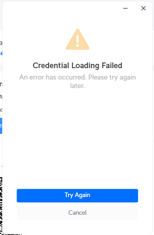Click the exclamation mark inside the warning triangle
This screenshot has height=235, width=154.
[x=78, y=41]
